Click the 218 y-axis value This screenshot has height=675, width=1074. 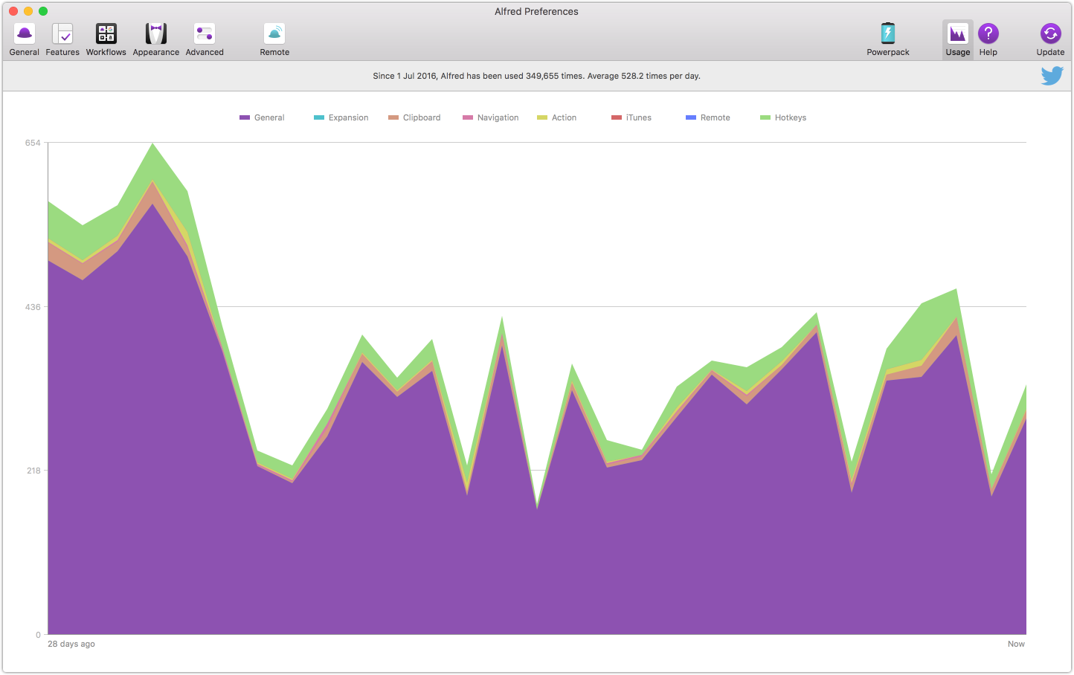33,471
